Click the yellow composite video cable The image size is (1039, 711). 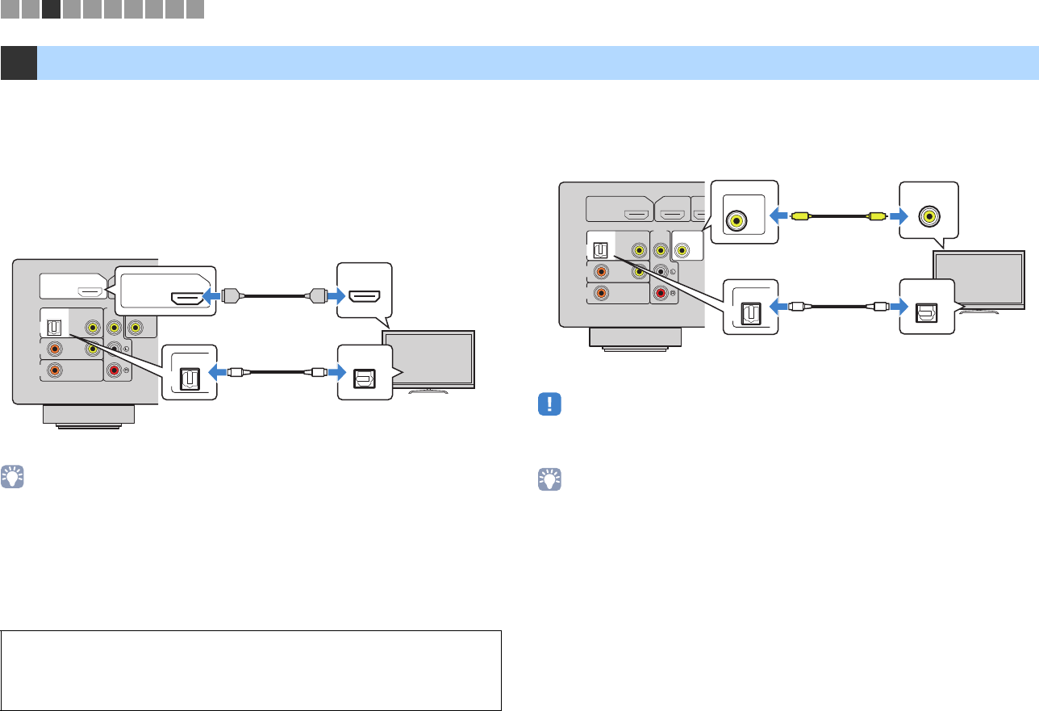841,215
